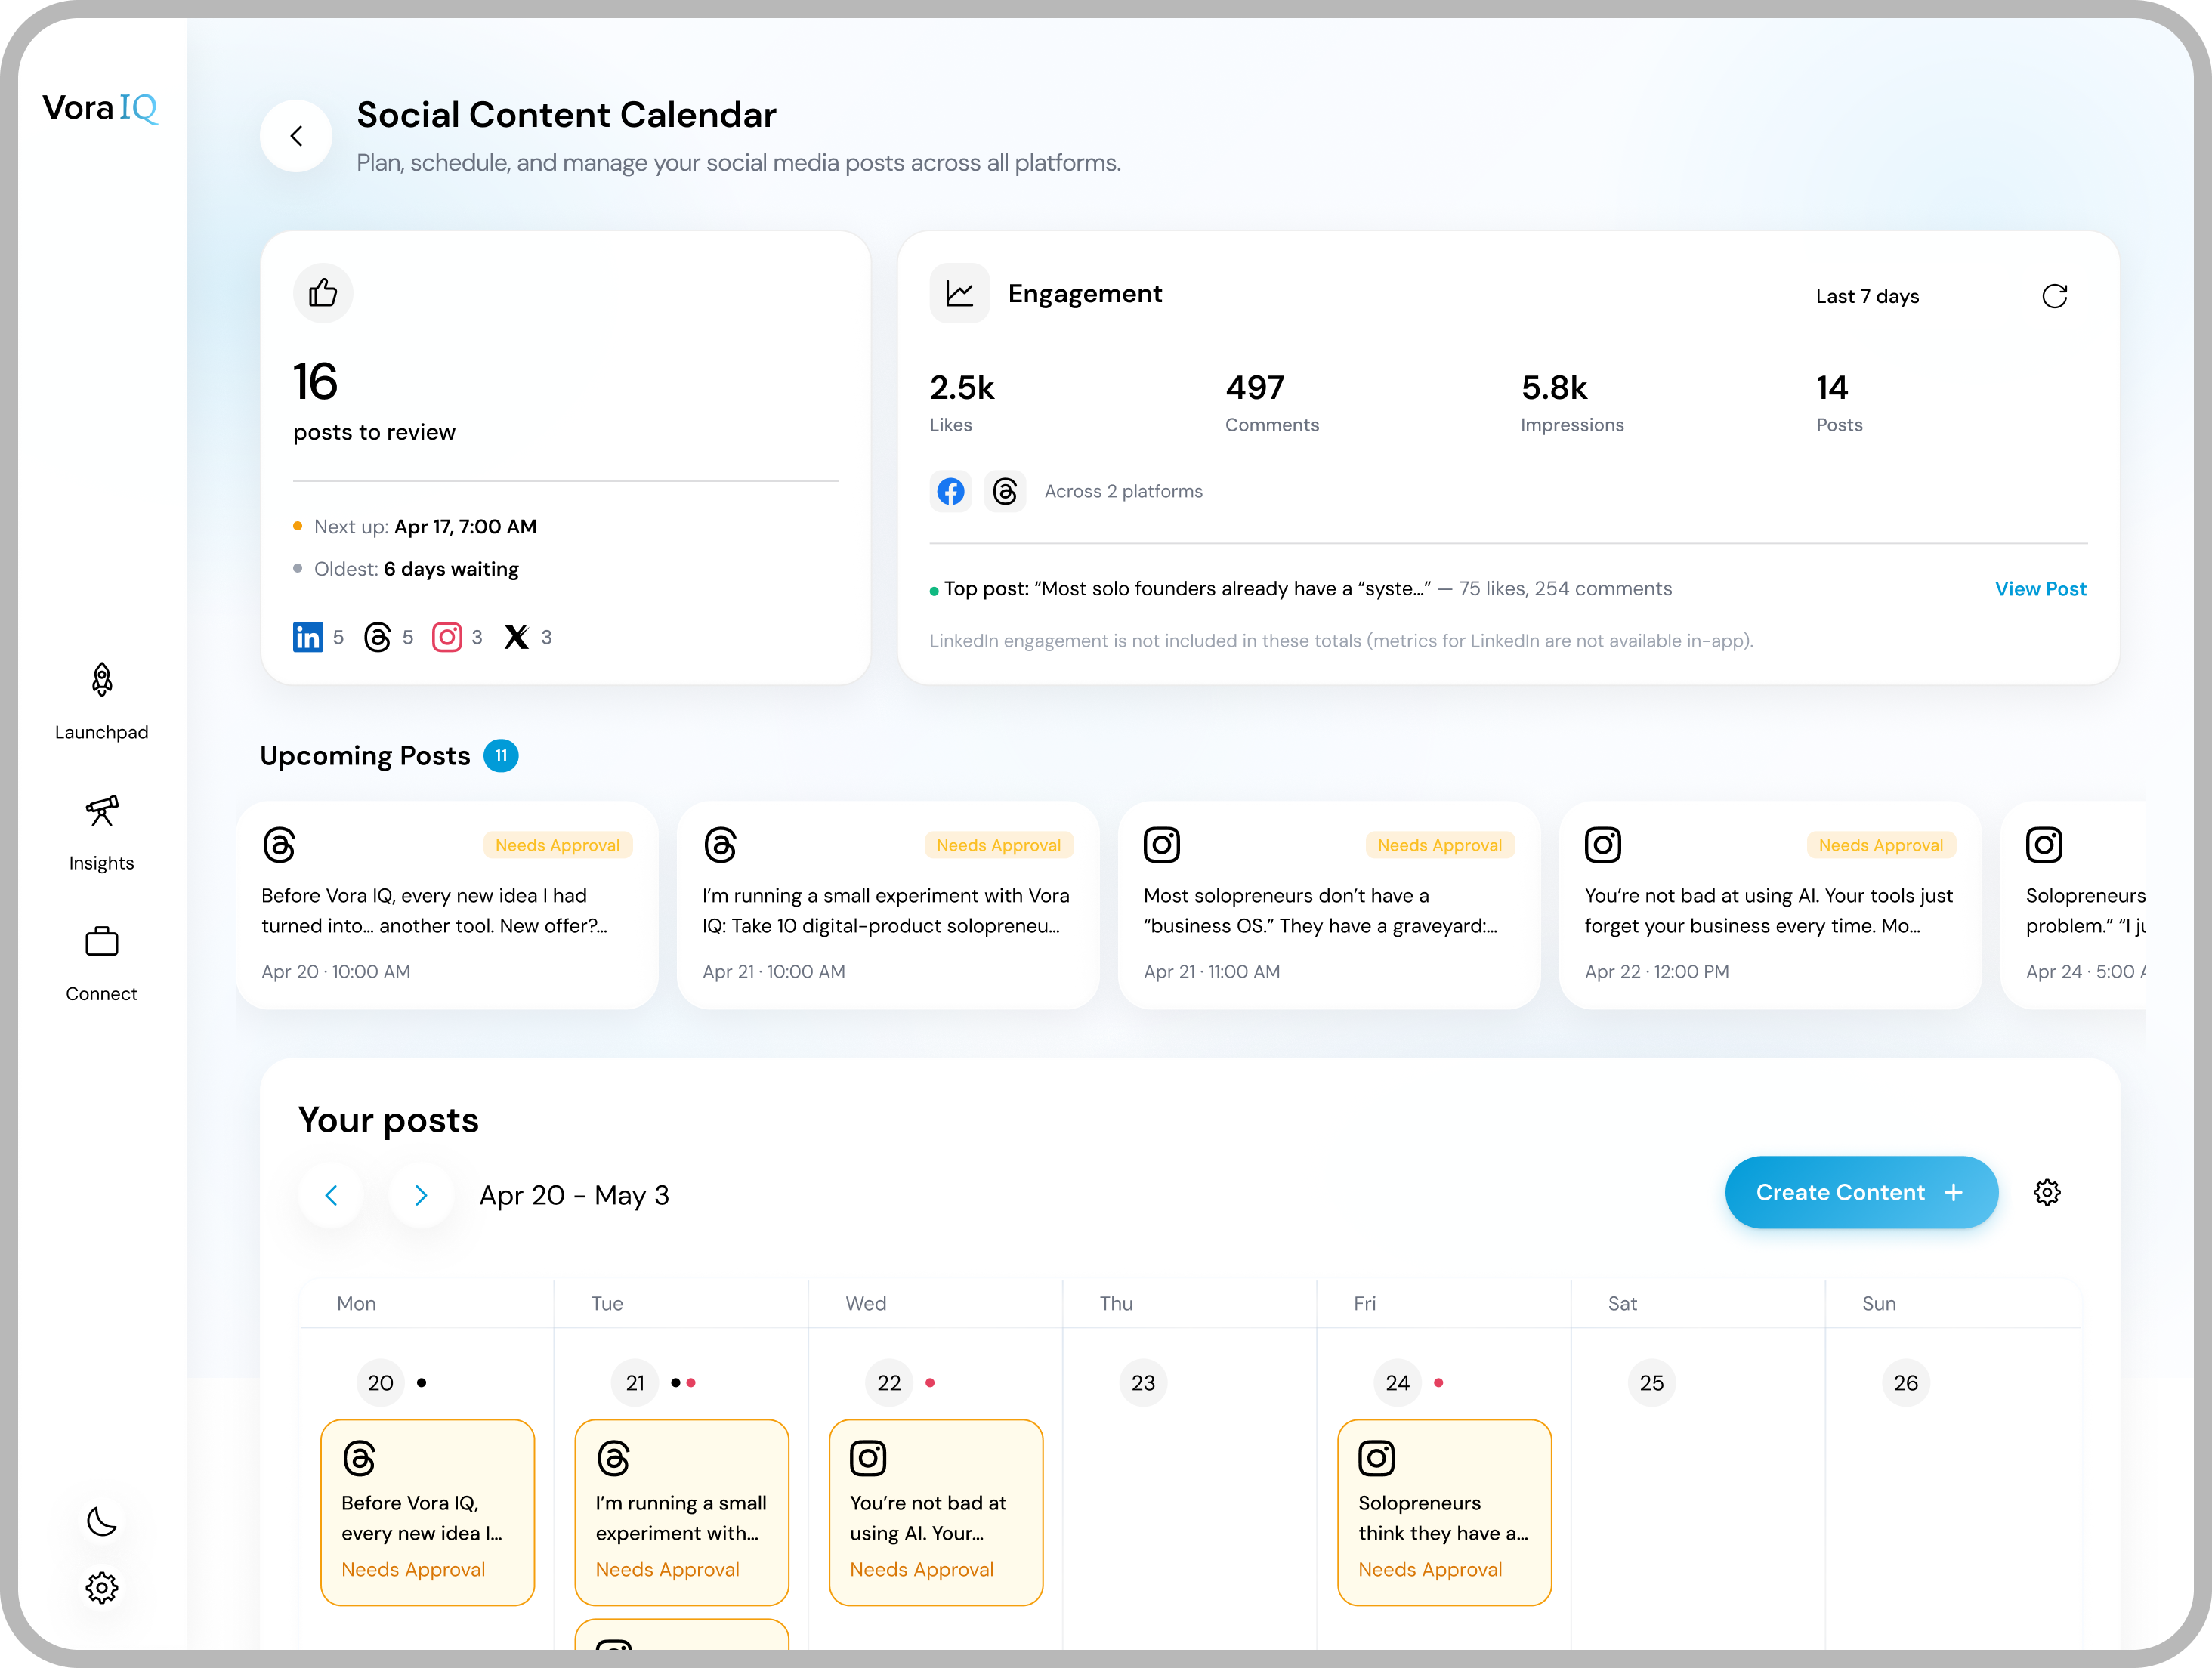2212x1668 pixels.
Task: Click the '2.5k Likes' stat
Action: [x=962, y=402]
